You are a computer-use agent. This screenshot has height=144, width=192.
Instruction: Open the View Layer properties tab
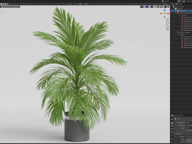(x=172, y=129)
